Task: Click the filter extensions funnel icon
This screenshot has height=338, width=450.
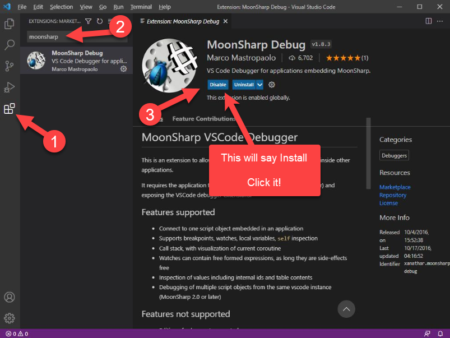Action: pyautogui.click(x=88, y=21)
